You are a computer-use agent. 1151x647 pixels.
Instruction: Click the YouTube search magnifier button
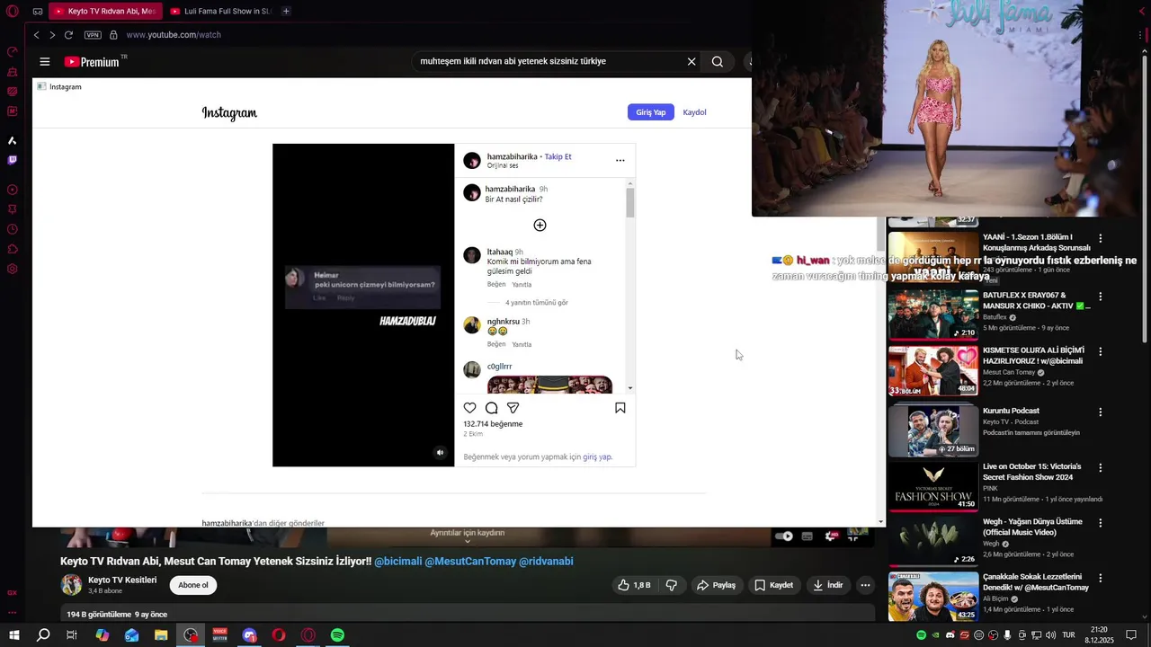718,62
